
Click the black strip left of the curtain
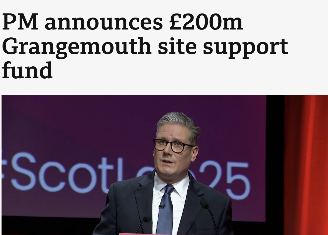click(275, 165)
